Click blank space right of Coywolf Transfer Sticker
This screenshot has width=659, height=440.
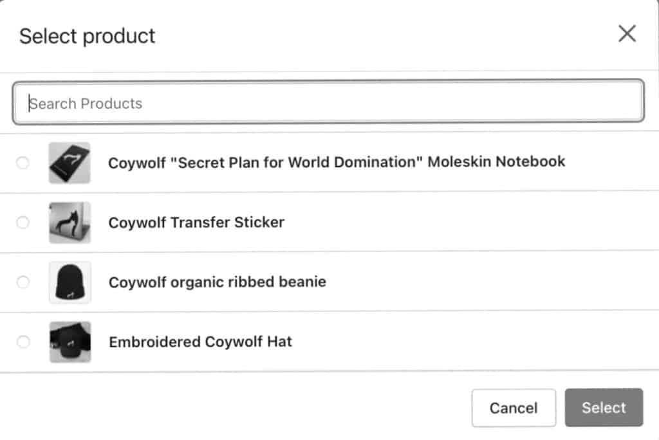coord(470,223)
